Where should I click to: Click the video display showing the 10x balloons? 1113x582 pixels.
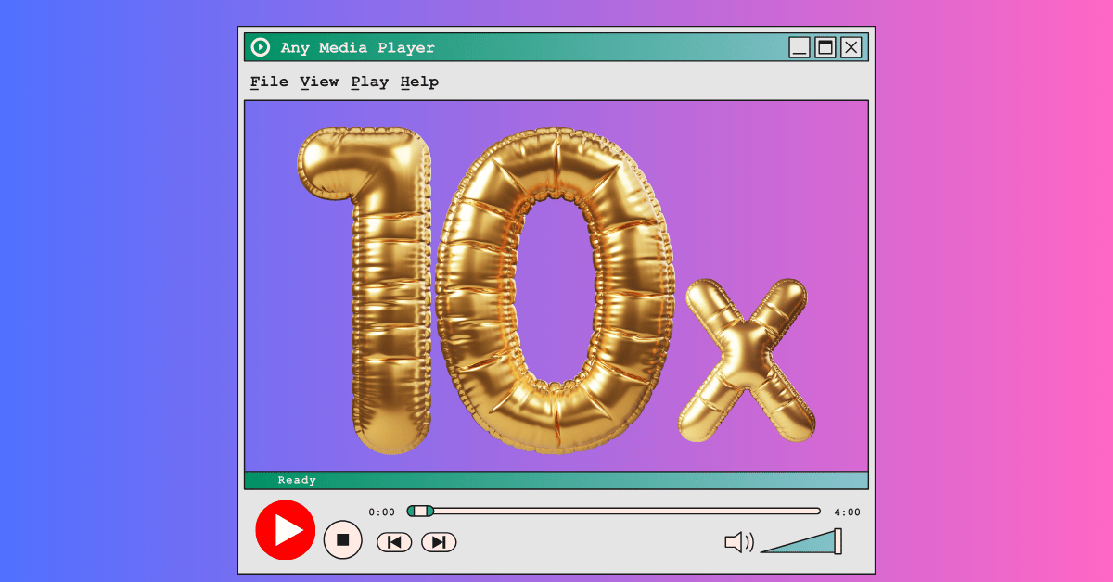pos(555,285)
